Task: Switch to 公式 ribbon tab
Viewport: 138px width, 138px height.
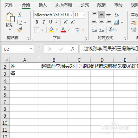Action: [x=85, y=5]
